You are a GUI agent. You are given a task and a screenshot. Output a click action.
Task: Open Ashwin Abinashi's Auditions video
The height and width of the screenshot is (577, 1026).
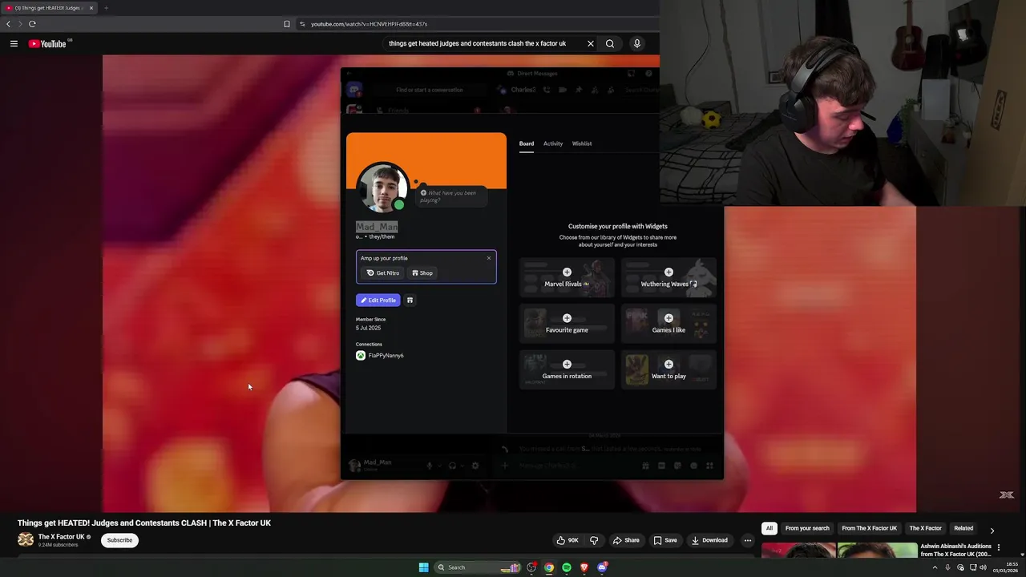[955, 551]
